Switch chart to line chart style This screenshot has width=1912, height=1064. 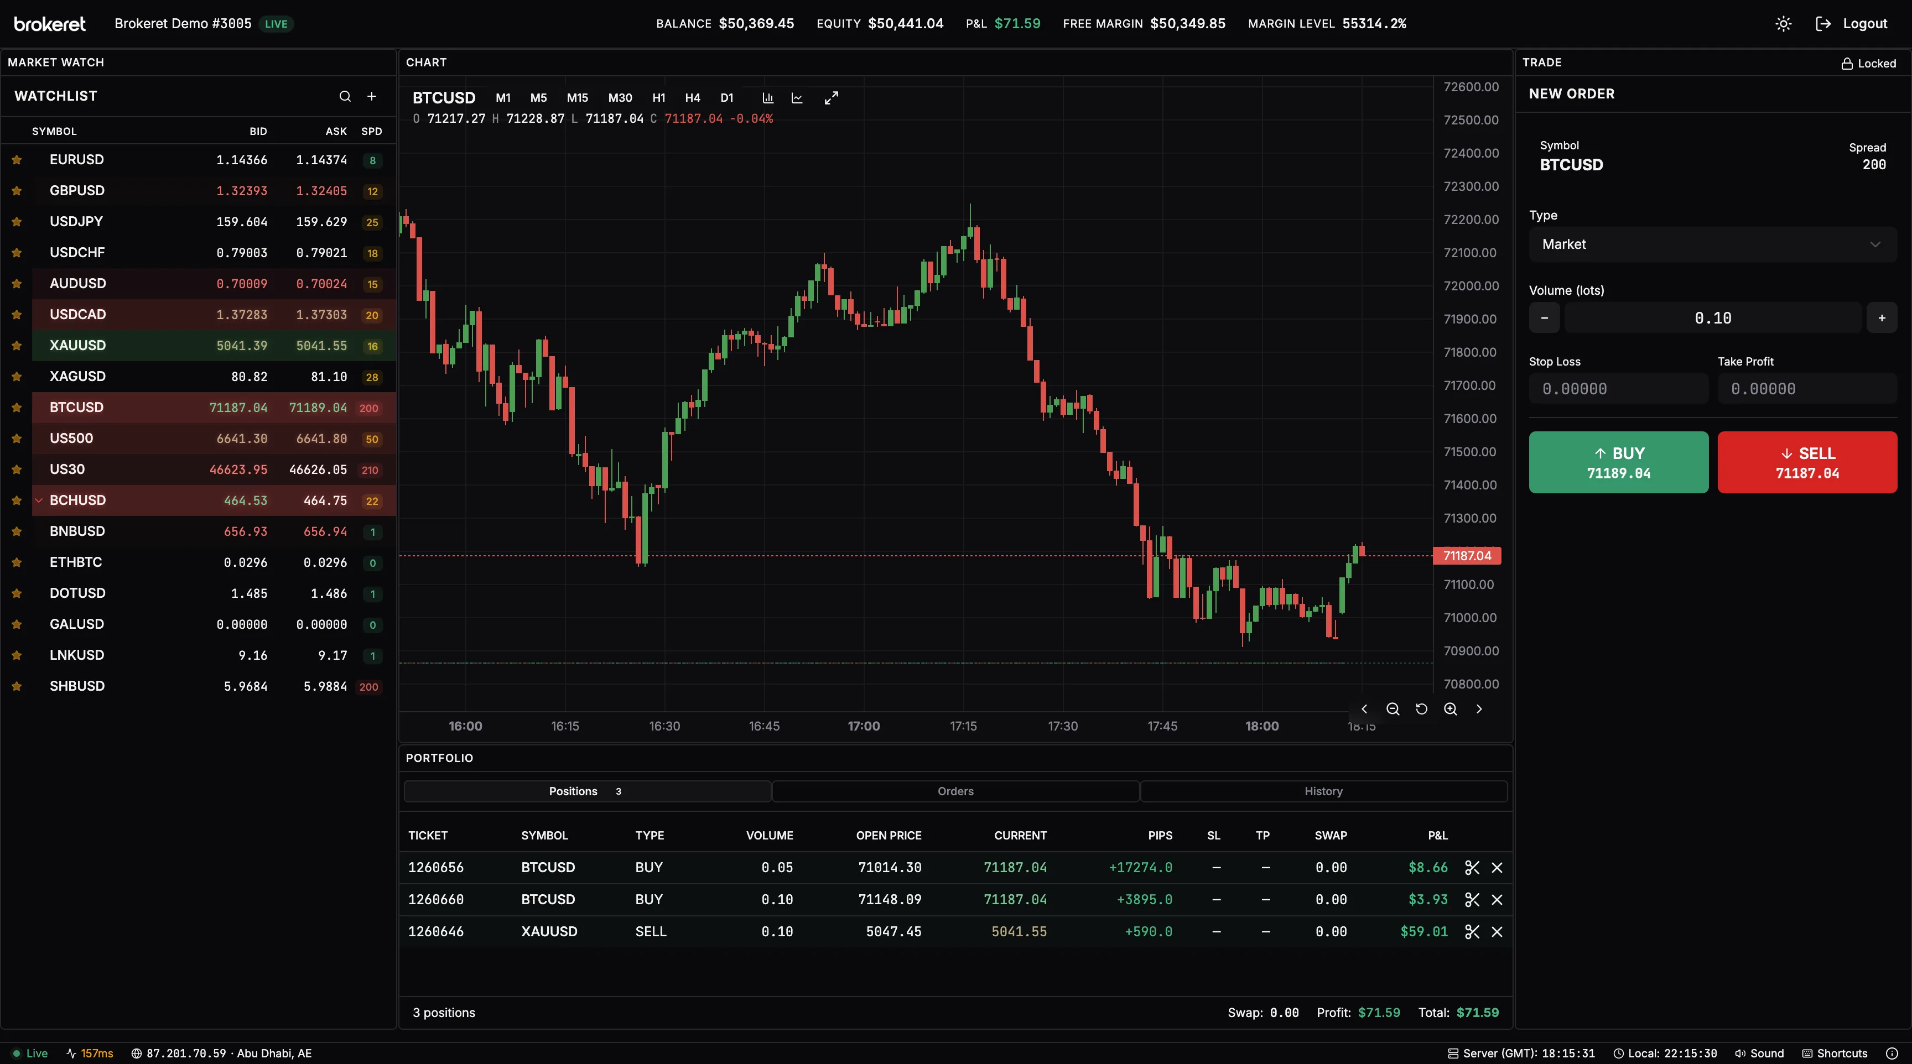[797, 97]
